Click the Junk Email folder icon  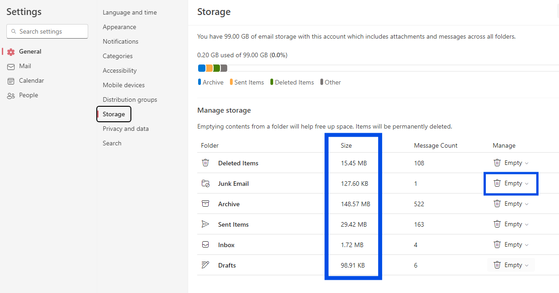[205, 184]
